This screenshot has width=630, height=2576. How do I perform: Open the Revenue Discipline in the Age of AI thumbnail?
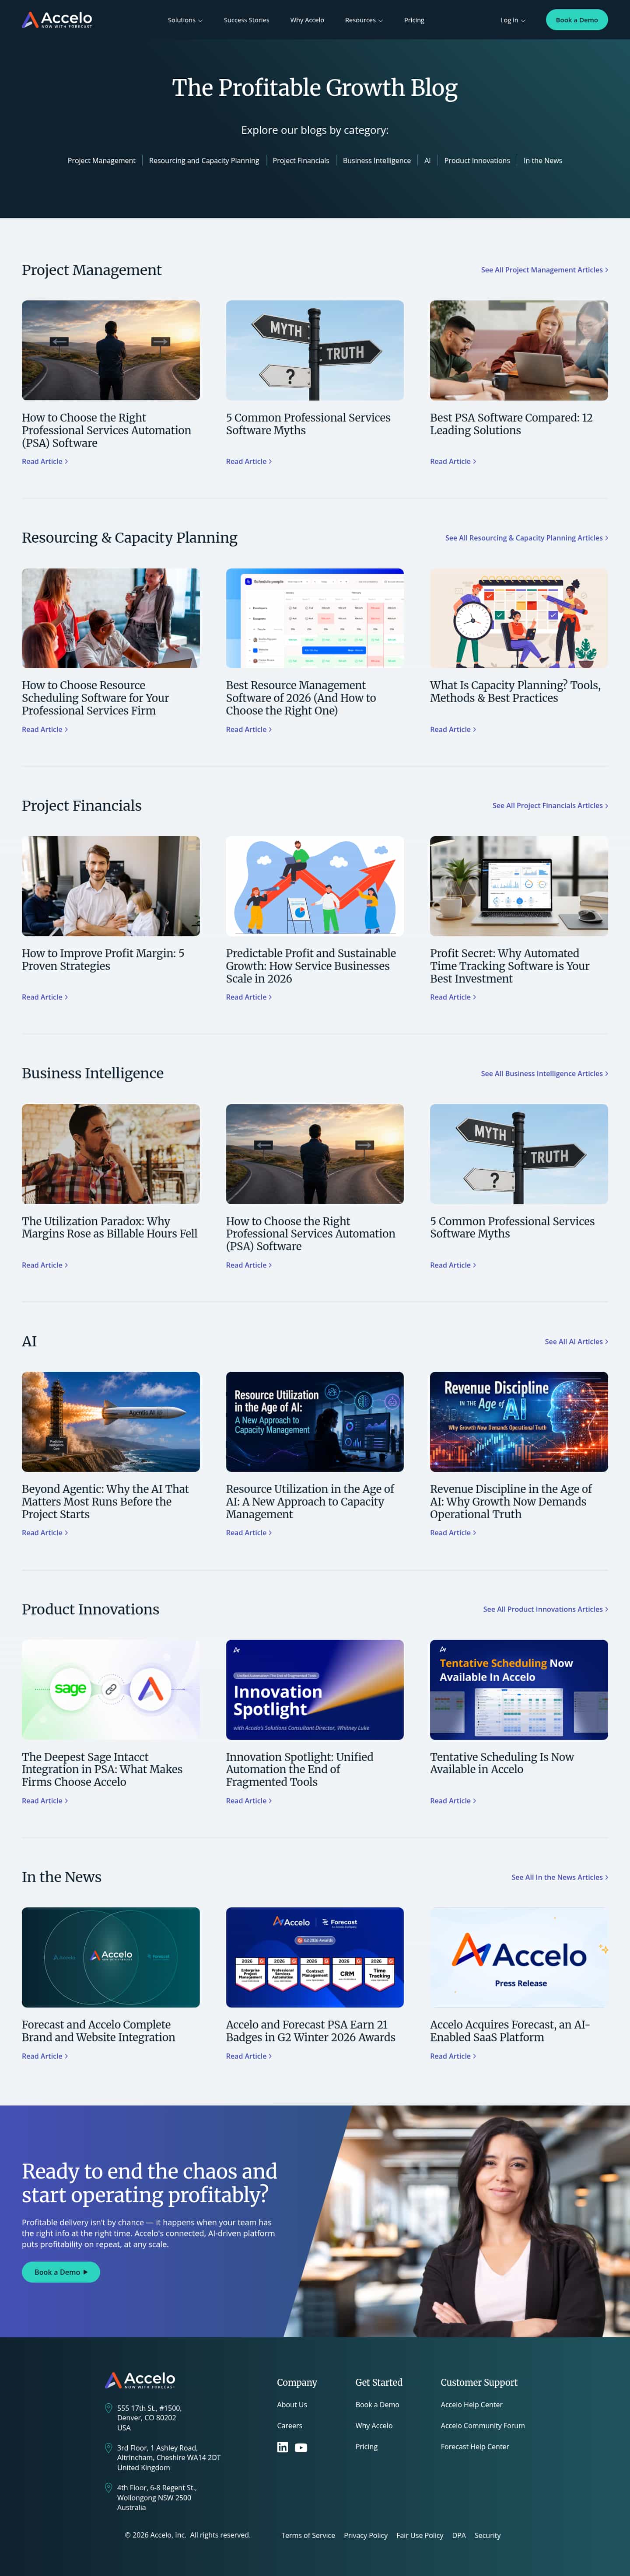[x=519, y=1421]
